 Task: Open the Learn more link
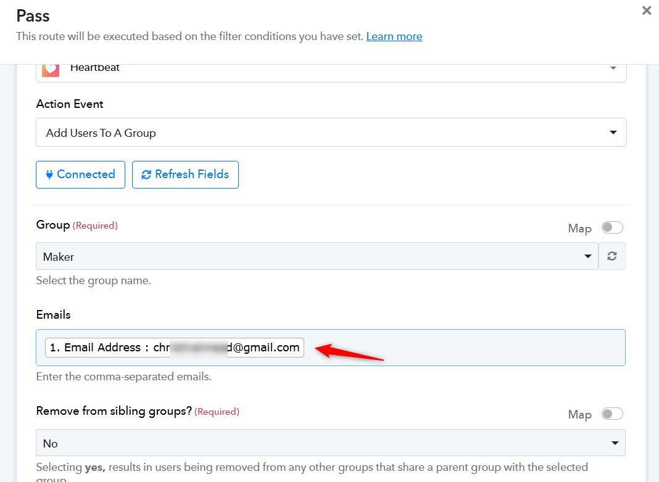tap(394, 36)
